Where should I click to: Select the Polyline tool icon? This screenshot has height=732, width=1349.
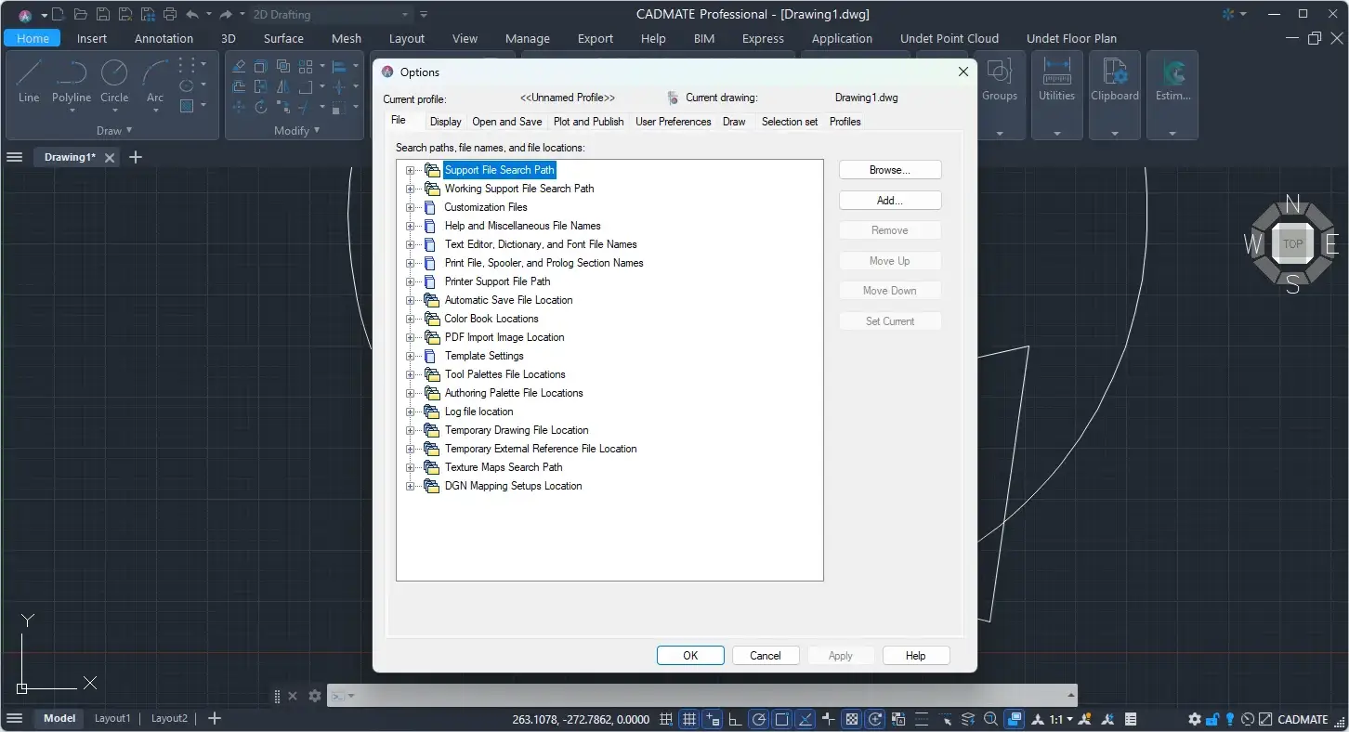[71, 73]
